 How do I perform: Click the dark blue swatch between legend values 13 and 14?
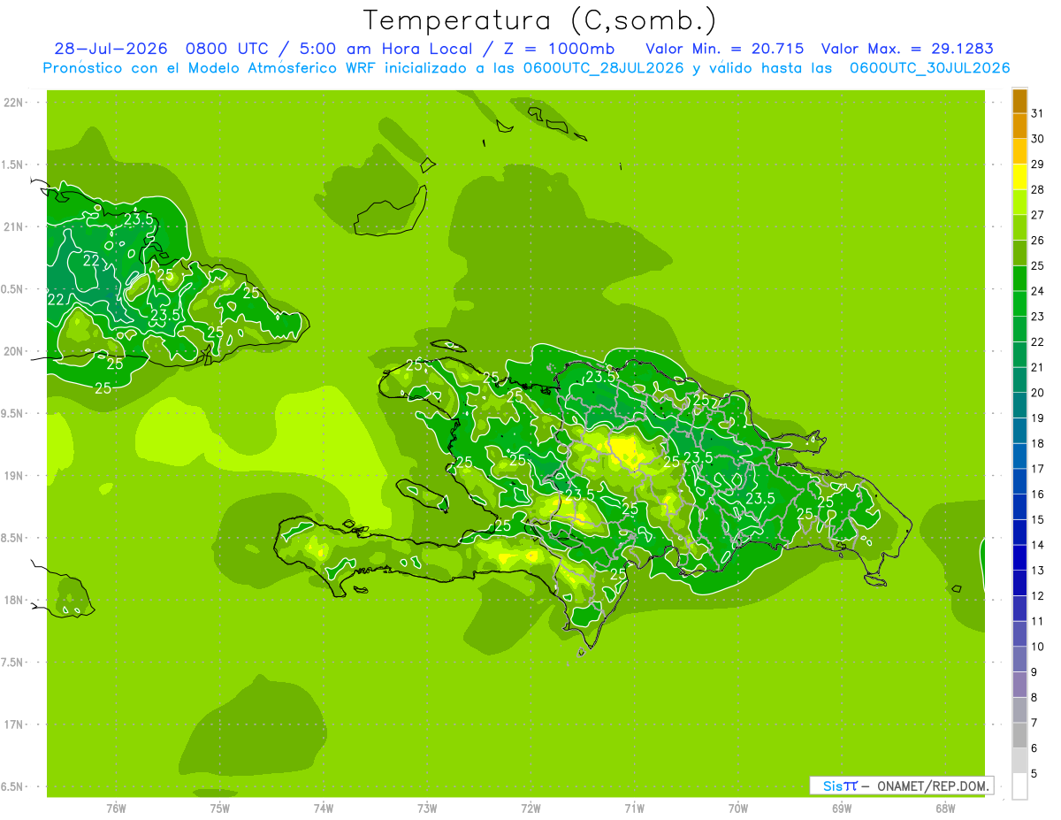coord(1019,557)
